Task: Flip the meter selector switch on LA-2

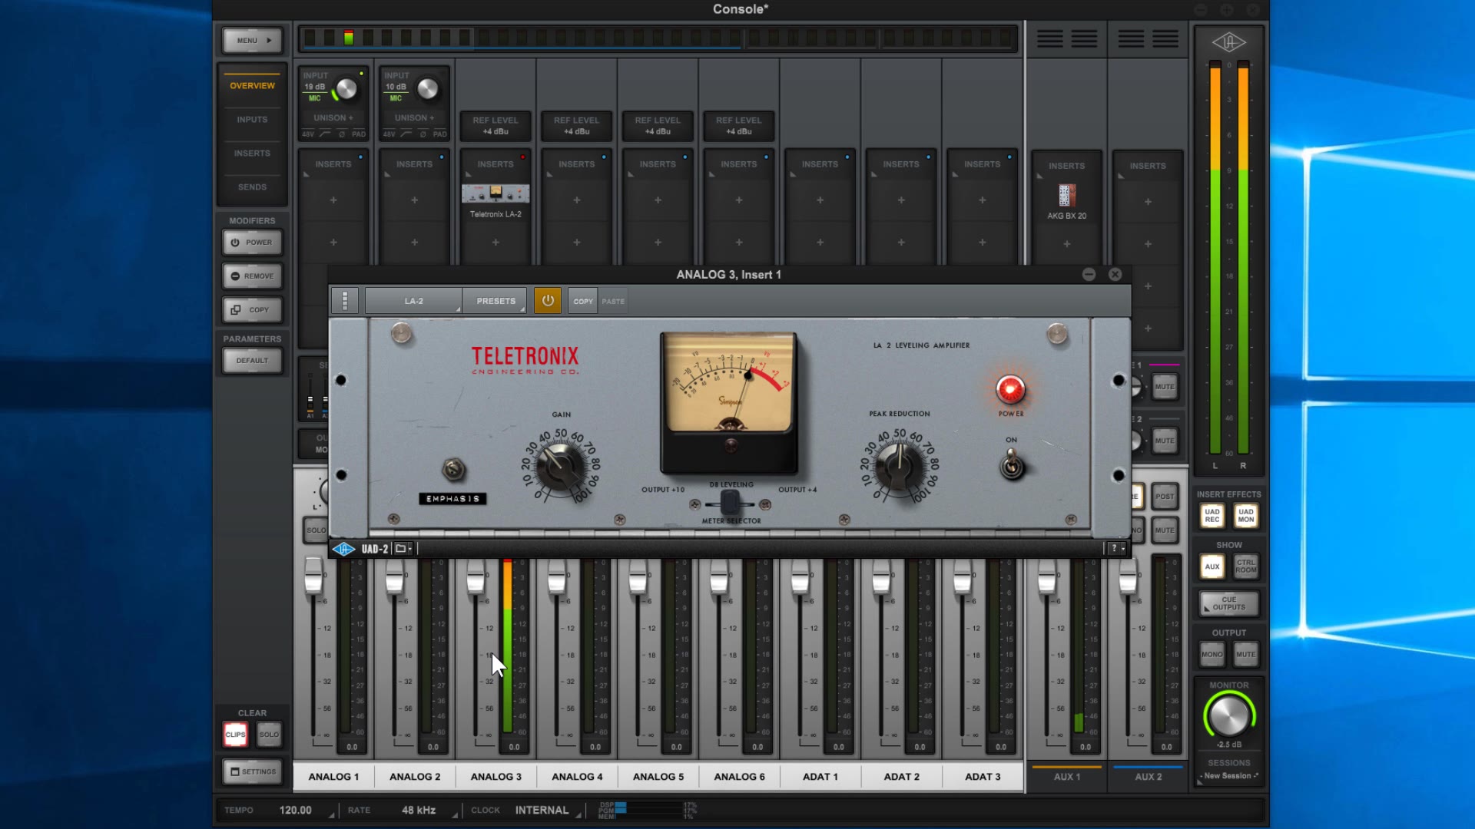Action: 730,503
